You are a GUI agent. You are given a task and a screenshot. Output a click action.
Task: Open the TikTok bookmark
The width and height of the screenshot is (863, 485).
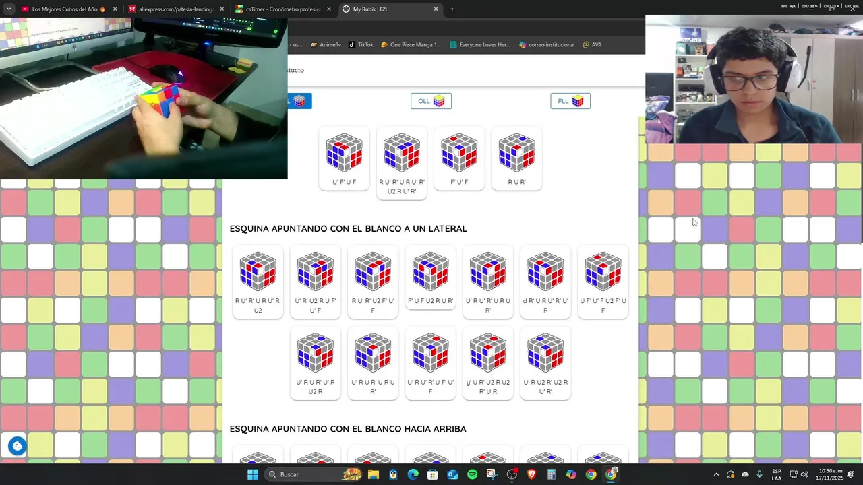click(x=361, y=45)
